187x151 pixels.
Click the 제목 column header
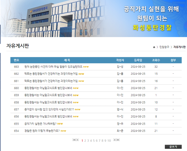click(x=67, y=60)
